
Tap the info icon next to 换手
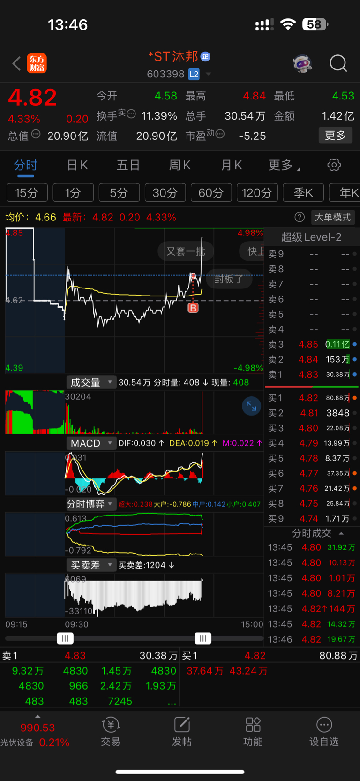coord(131,114)
